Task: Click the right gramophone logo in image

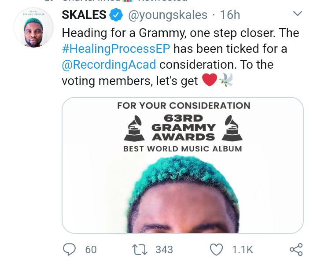Action: [x=232, y=128]
